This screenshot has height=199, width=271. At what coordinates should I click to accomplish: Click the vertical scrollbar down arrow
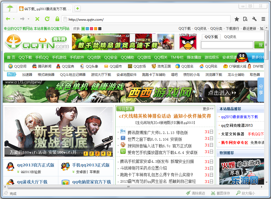pyautogui.click(x=266, y=182)
